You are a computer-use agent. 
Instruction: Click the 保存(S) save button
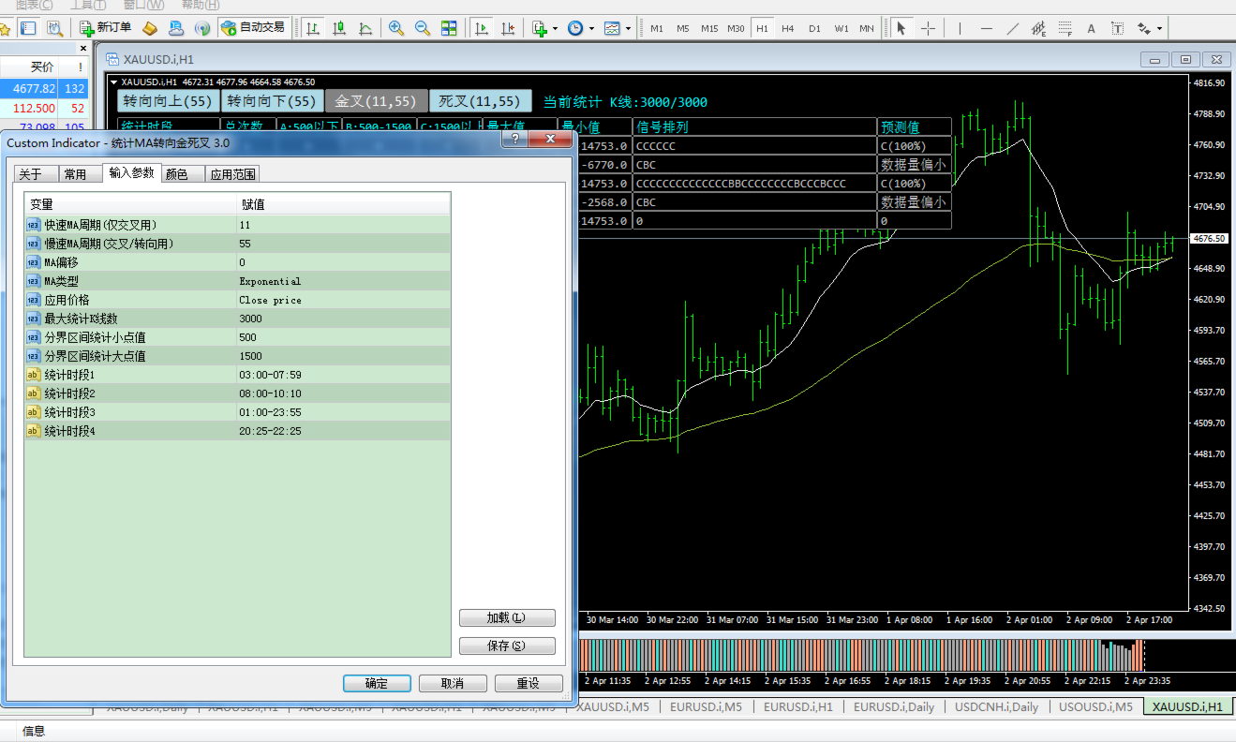coord(507,646)
